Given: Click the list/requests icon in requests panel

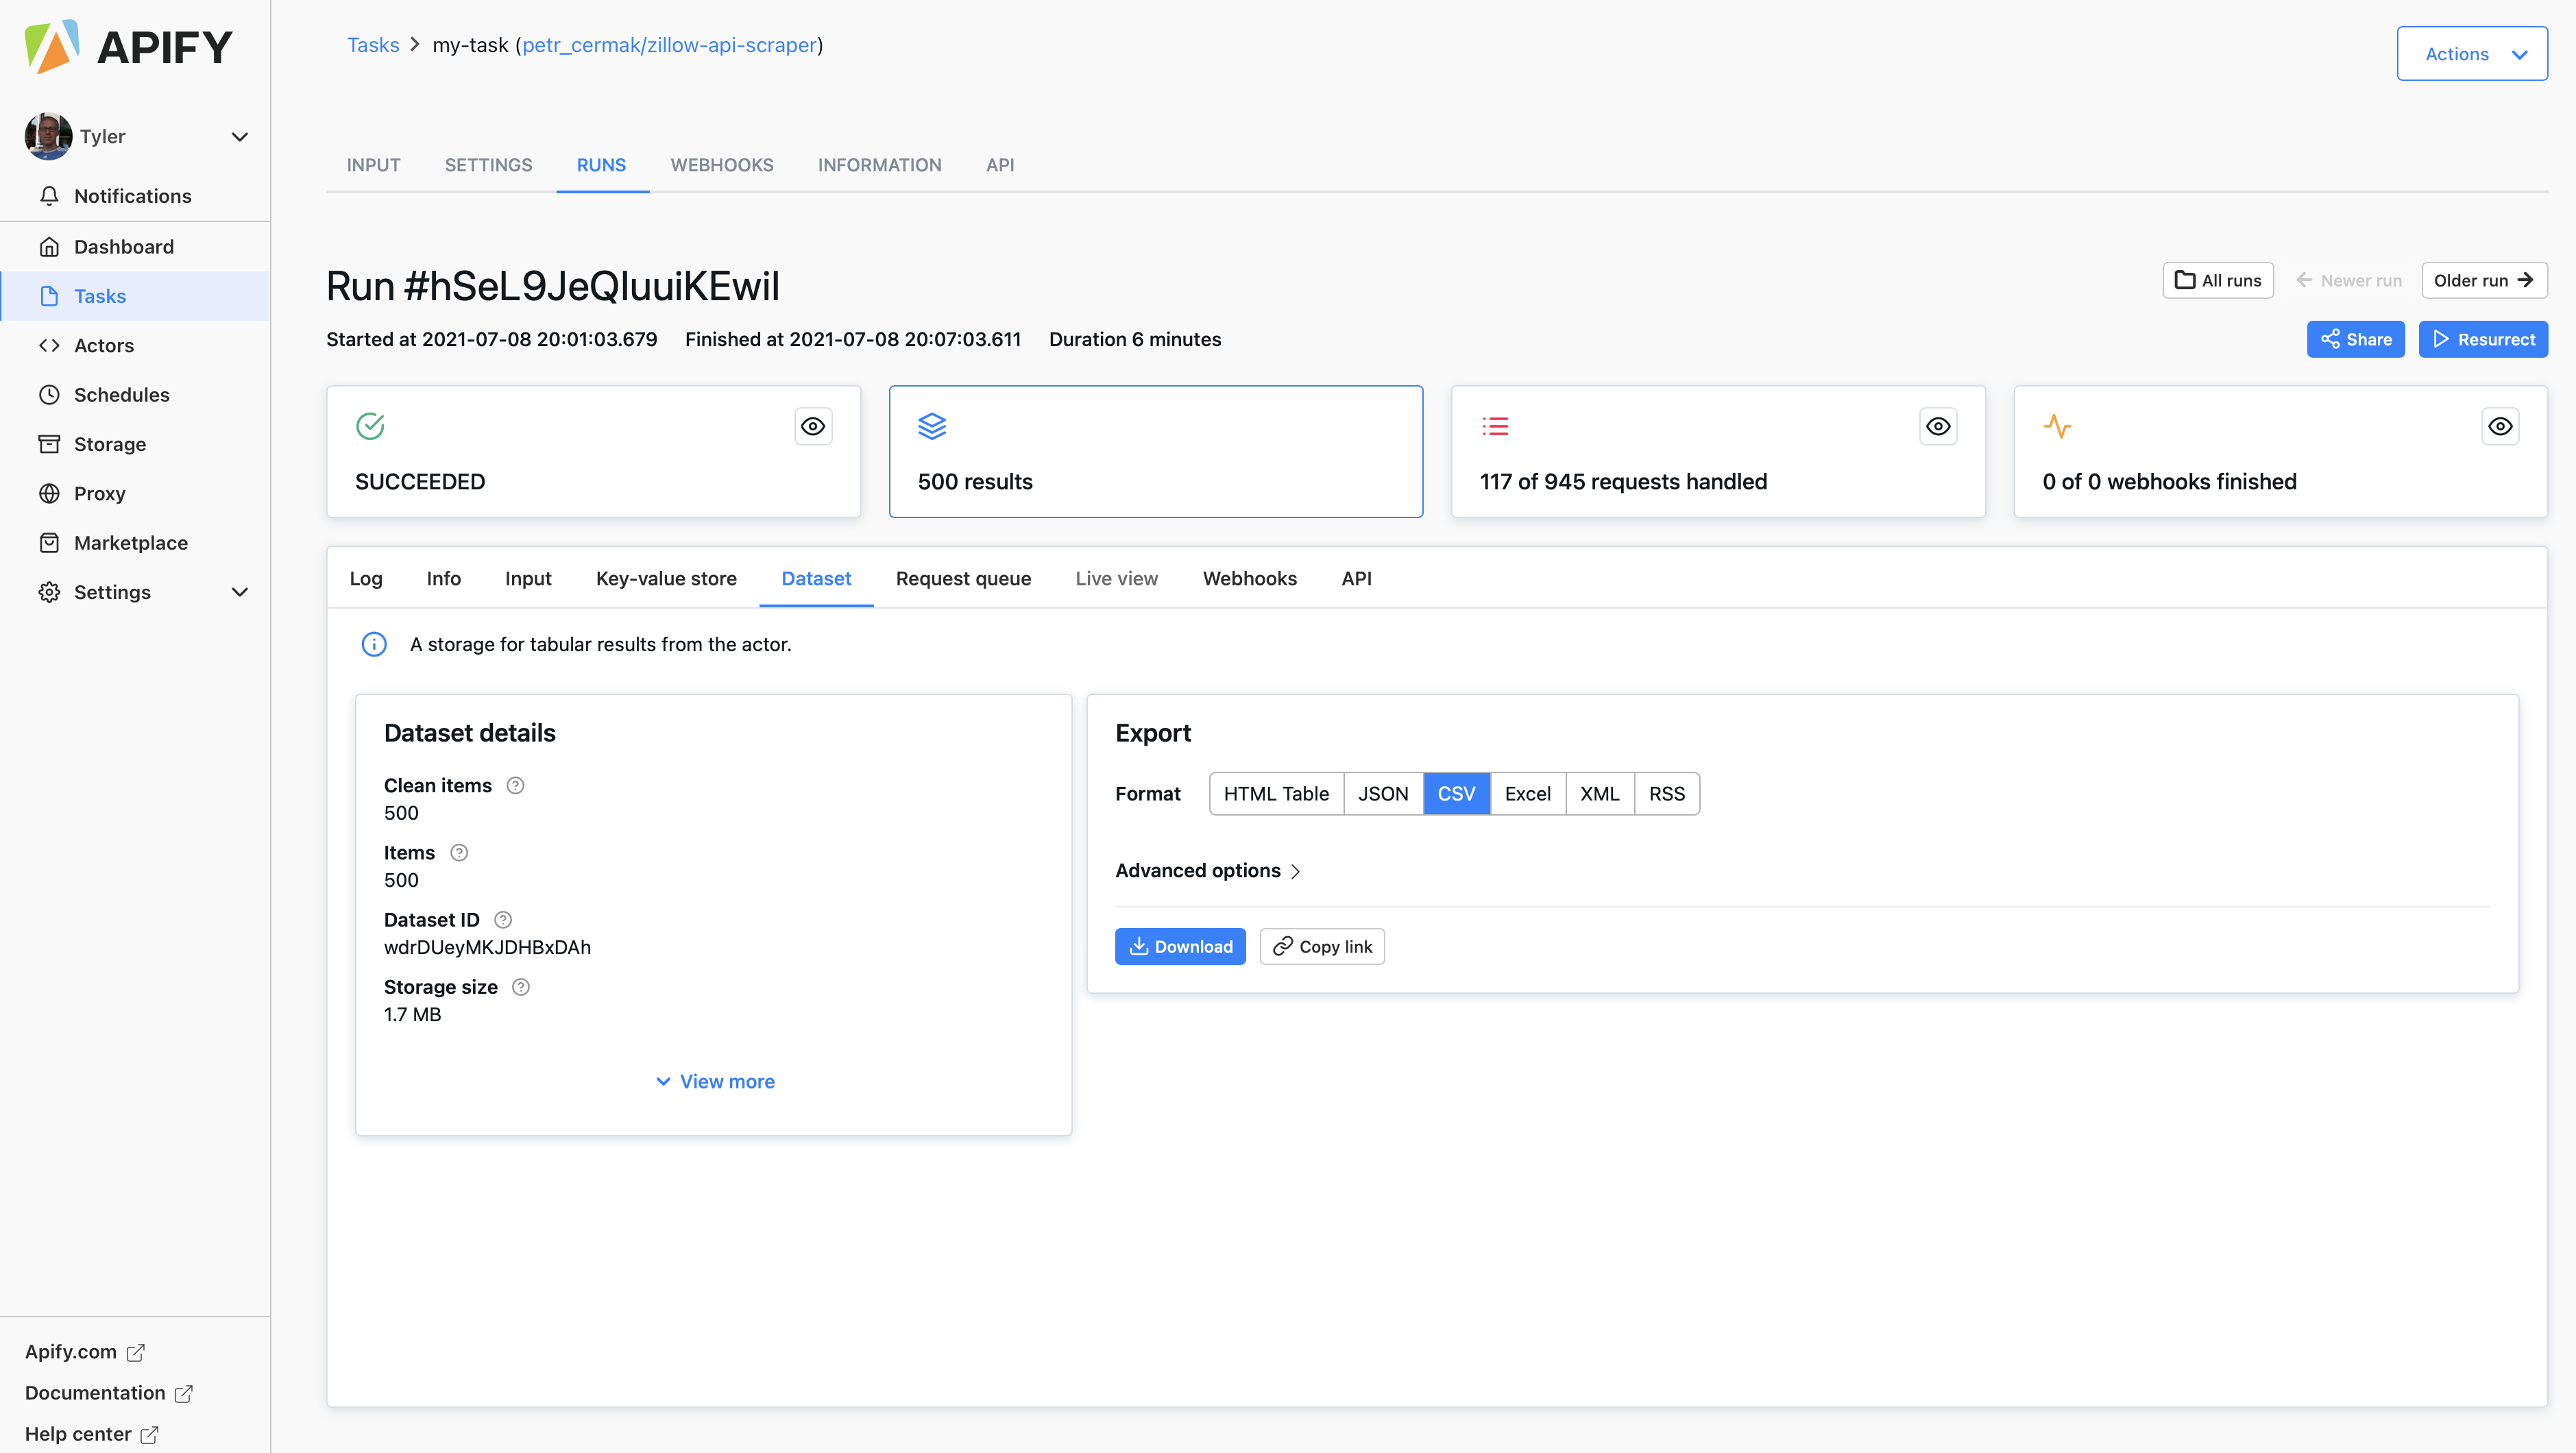Looking at the screenshot, I should [x=1495, y=425].
